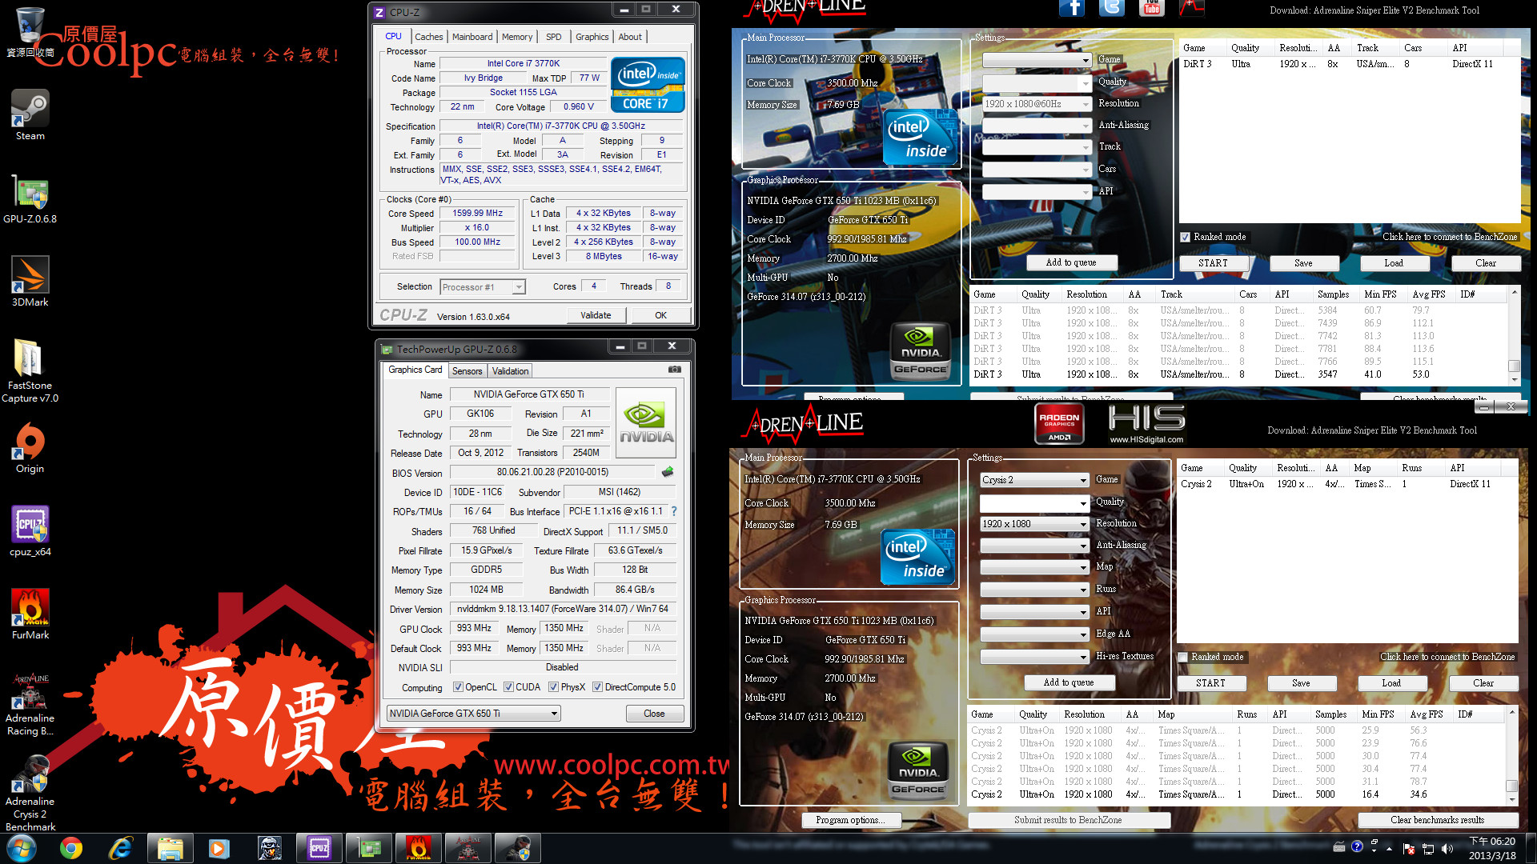Click Add to queue in the Crysis 2 benchmark
Image resolution: width=1537 pixels, height=864 pixels.
tap(1068, 682)
